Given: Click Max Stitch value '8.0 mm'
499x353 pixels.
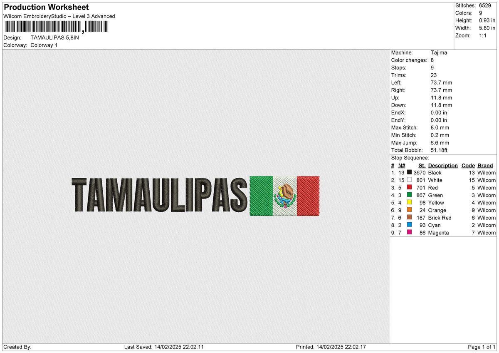Looking at the screenshot, I should point(440,127).
